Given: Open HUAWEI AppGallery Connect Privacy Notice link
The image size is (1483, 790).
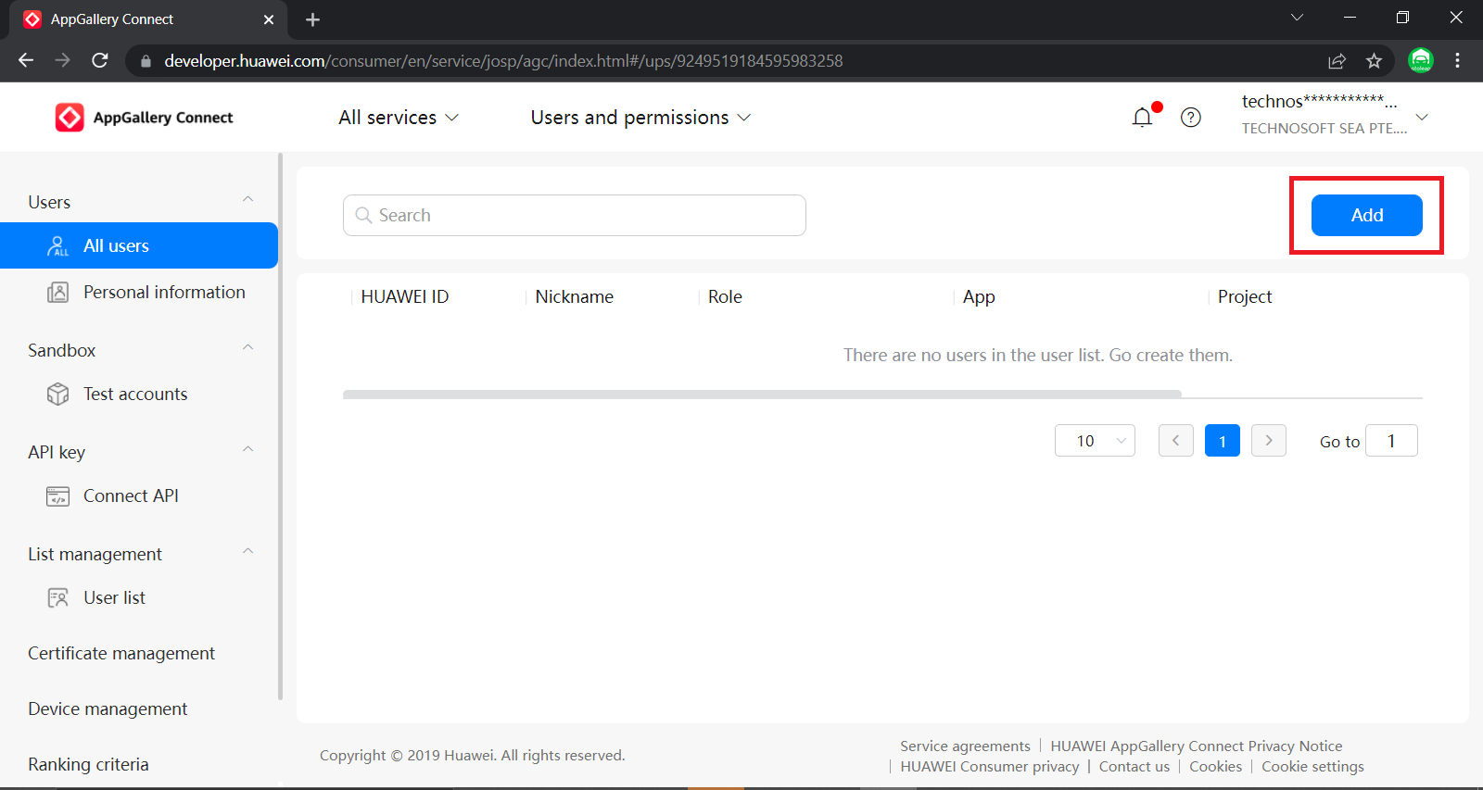Looking at the screenshot, I should point(1196,746).
